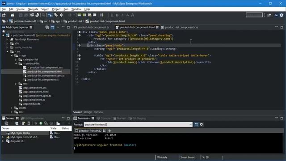Open the Git Staging view tab

137,118
